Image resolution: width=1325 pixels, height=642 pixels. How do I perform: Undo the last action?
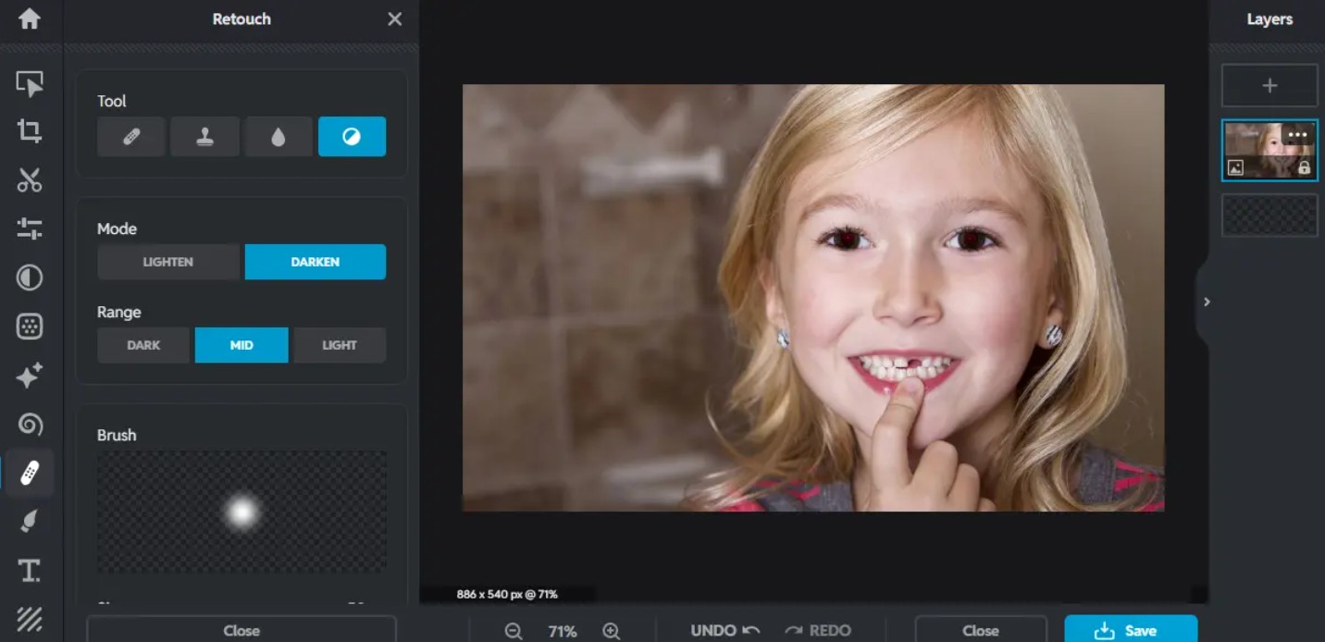725,631
